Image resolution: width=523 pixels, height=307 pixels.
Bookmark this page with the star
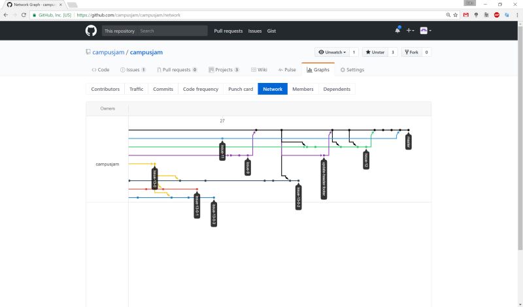point(455,15)
